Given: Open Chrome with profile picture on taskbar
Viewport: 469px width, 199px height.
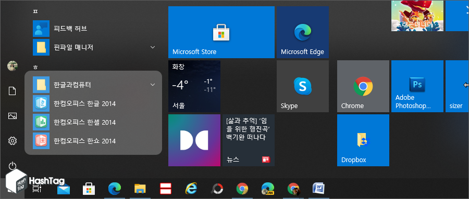Looking at the screenshot, I should tap(293, 189).
